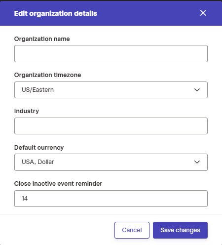Screen dimensions: 222x245
Task: Select the USA, Dollar currency value
Action: click(37, 162)
